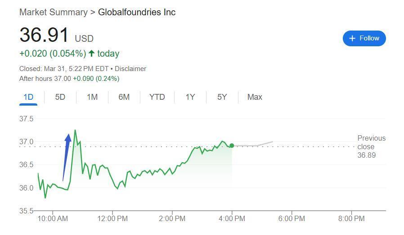Image resolution: width=404 pixels, height=235 pixels.
Task: Switch to the 1Y chart
Action: pos(190,97)
